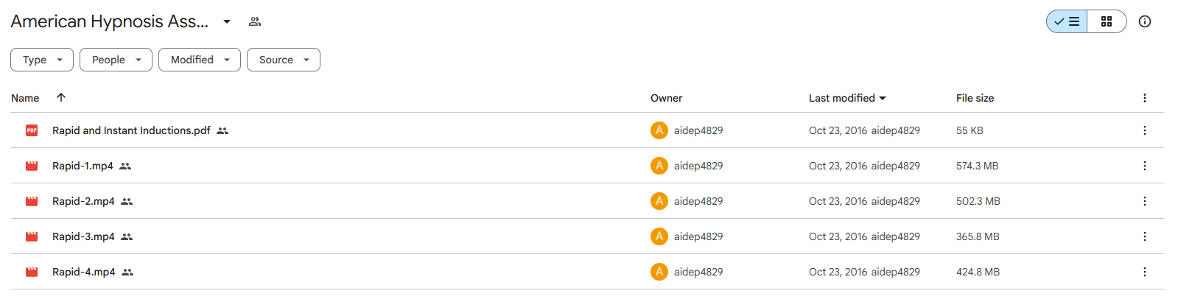
Task: Switch to list layout view
Action: [1067, 21]
